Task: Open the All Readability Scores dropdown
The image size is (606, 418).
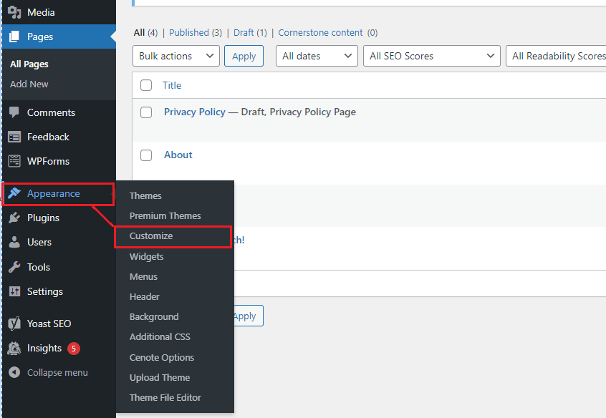Action: 556,56
